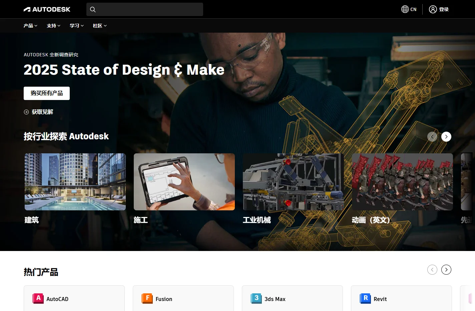This screenshot has height=311, width=475.
Task: Click the 登录 sign-in link
Action: (444, 9)
